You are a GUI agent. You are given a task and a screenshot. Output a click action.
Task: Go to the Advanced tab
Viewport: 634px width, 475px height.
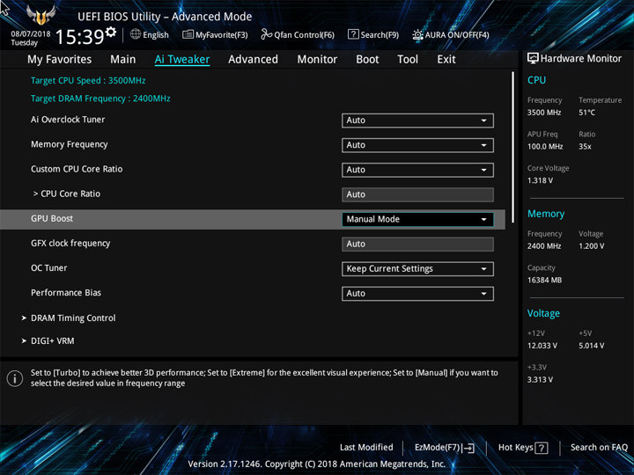pos(253,60)
